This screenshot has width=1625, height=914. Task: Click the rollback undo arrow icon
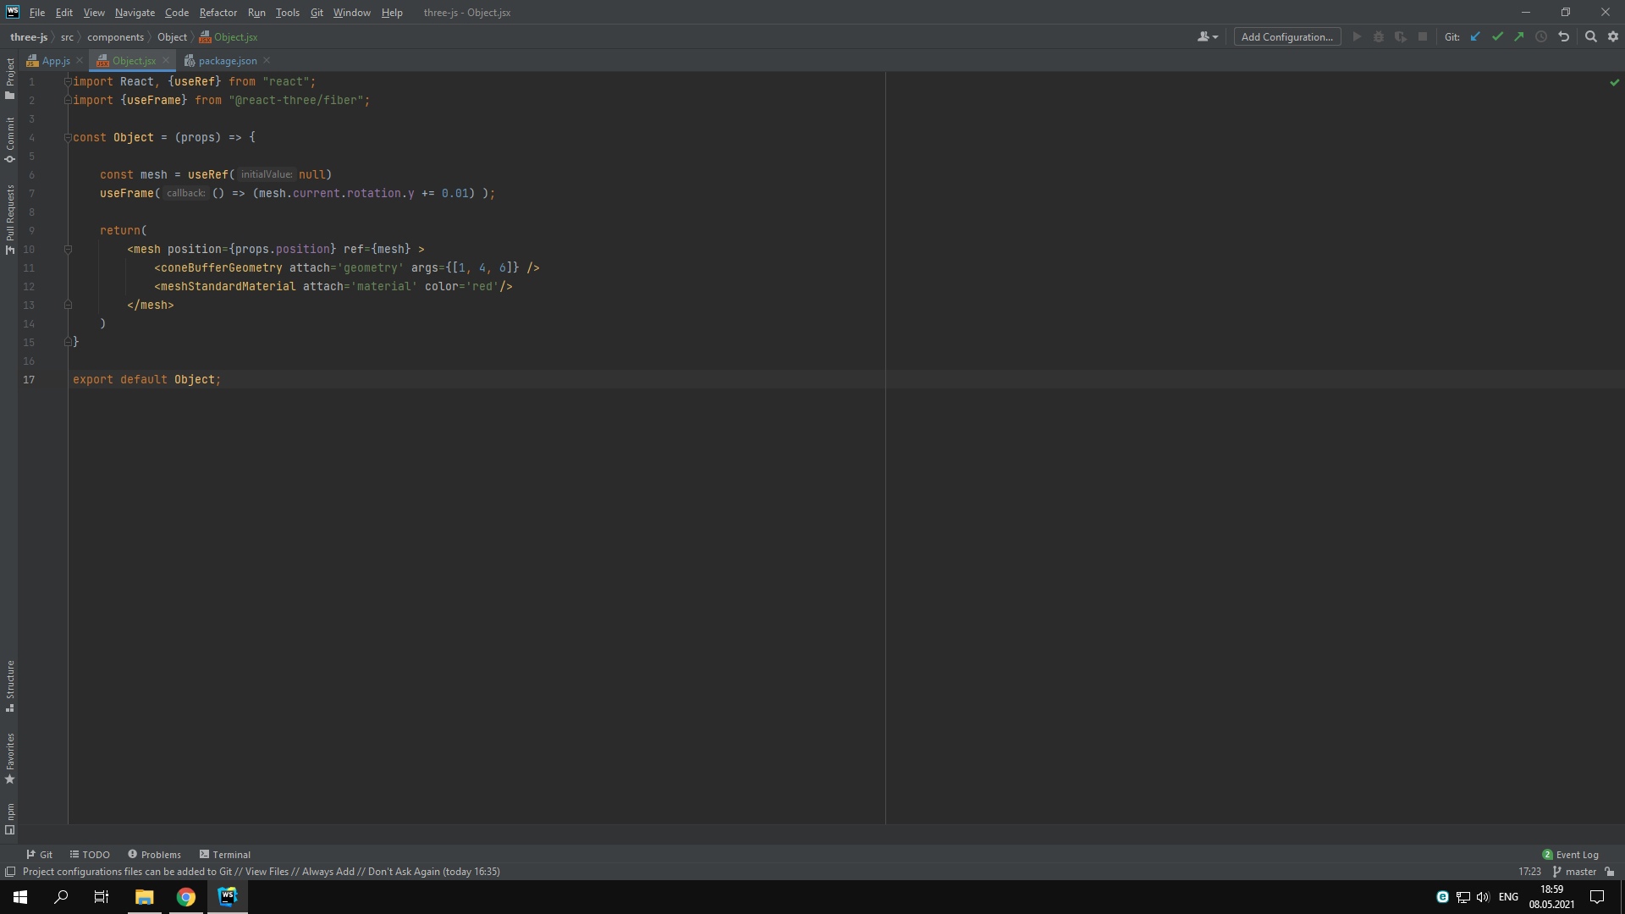[1563, 36]
